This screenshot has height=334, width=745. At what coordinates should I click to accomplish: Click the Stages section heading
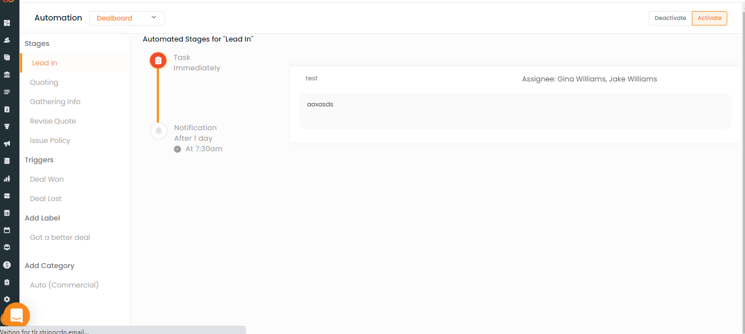(x=37, y=44)
